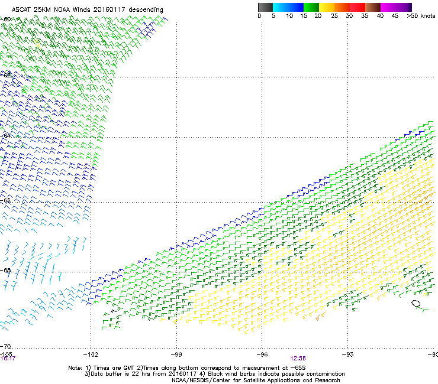
Task: Click the green 15-20 knots legend swatch
Action: [311, 7]
